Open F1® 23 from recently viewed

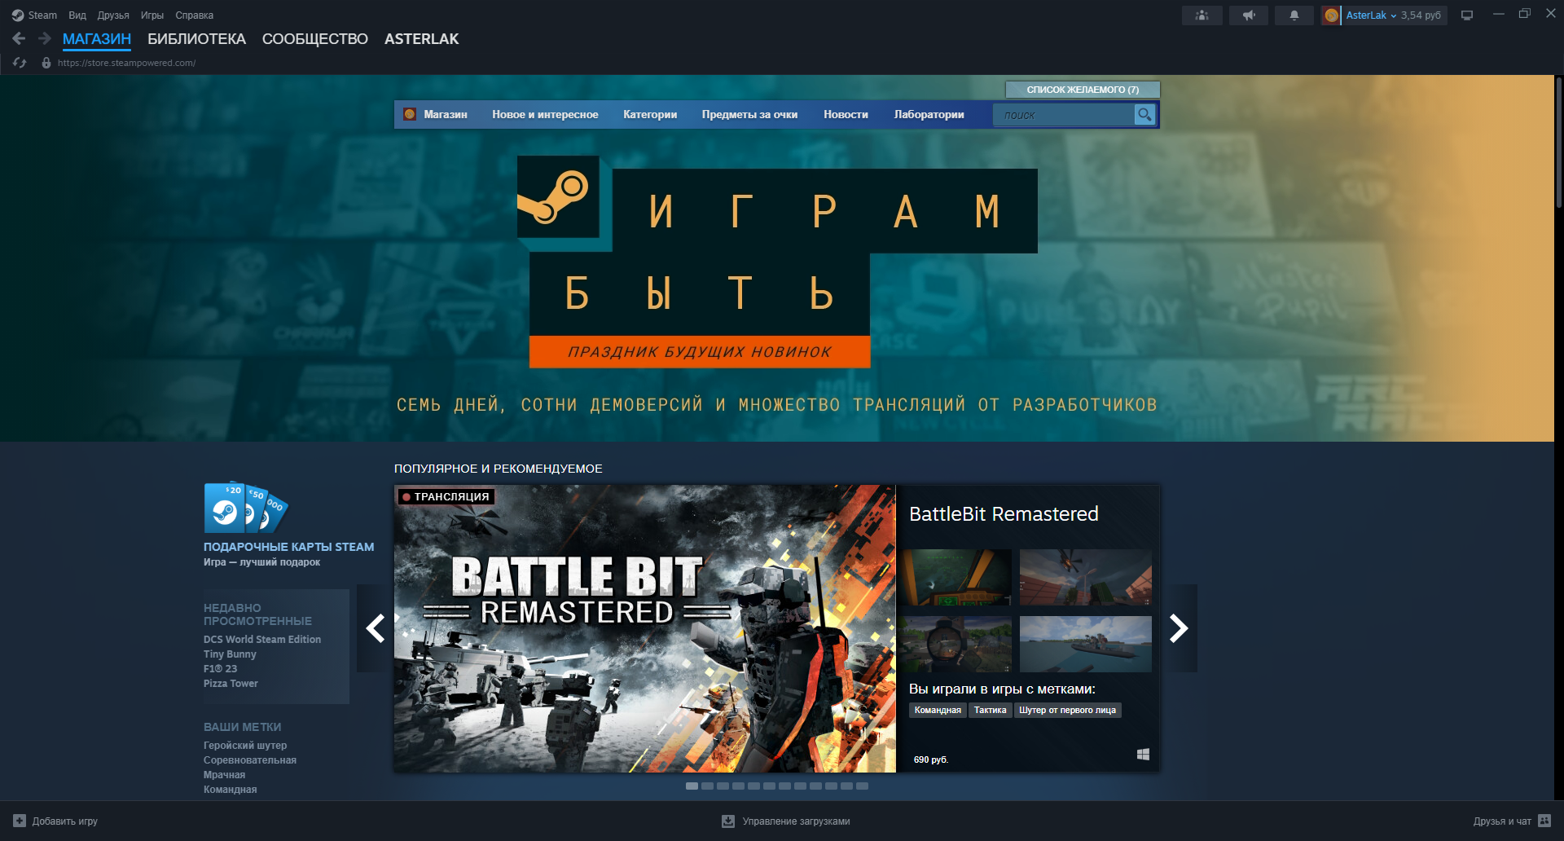[x=221, y=669]
